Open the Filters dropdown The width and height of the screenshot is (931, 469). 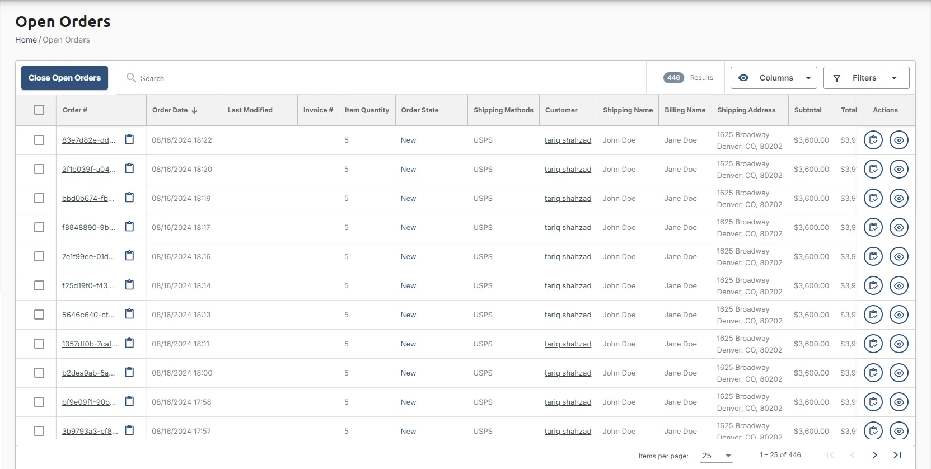866,78
